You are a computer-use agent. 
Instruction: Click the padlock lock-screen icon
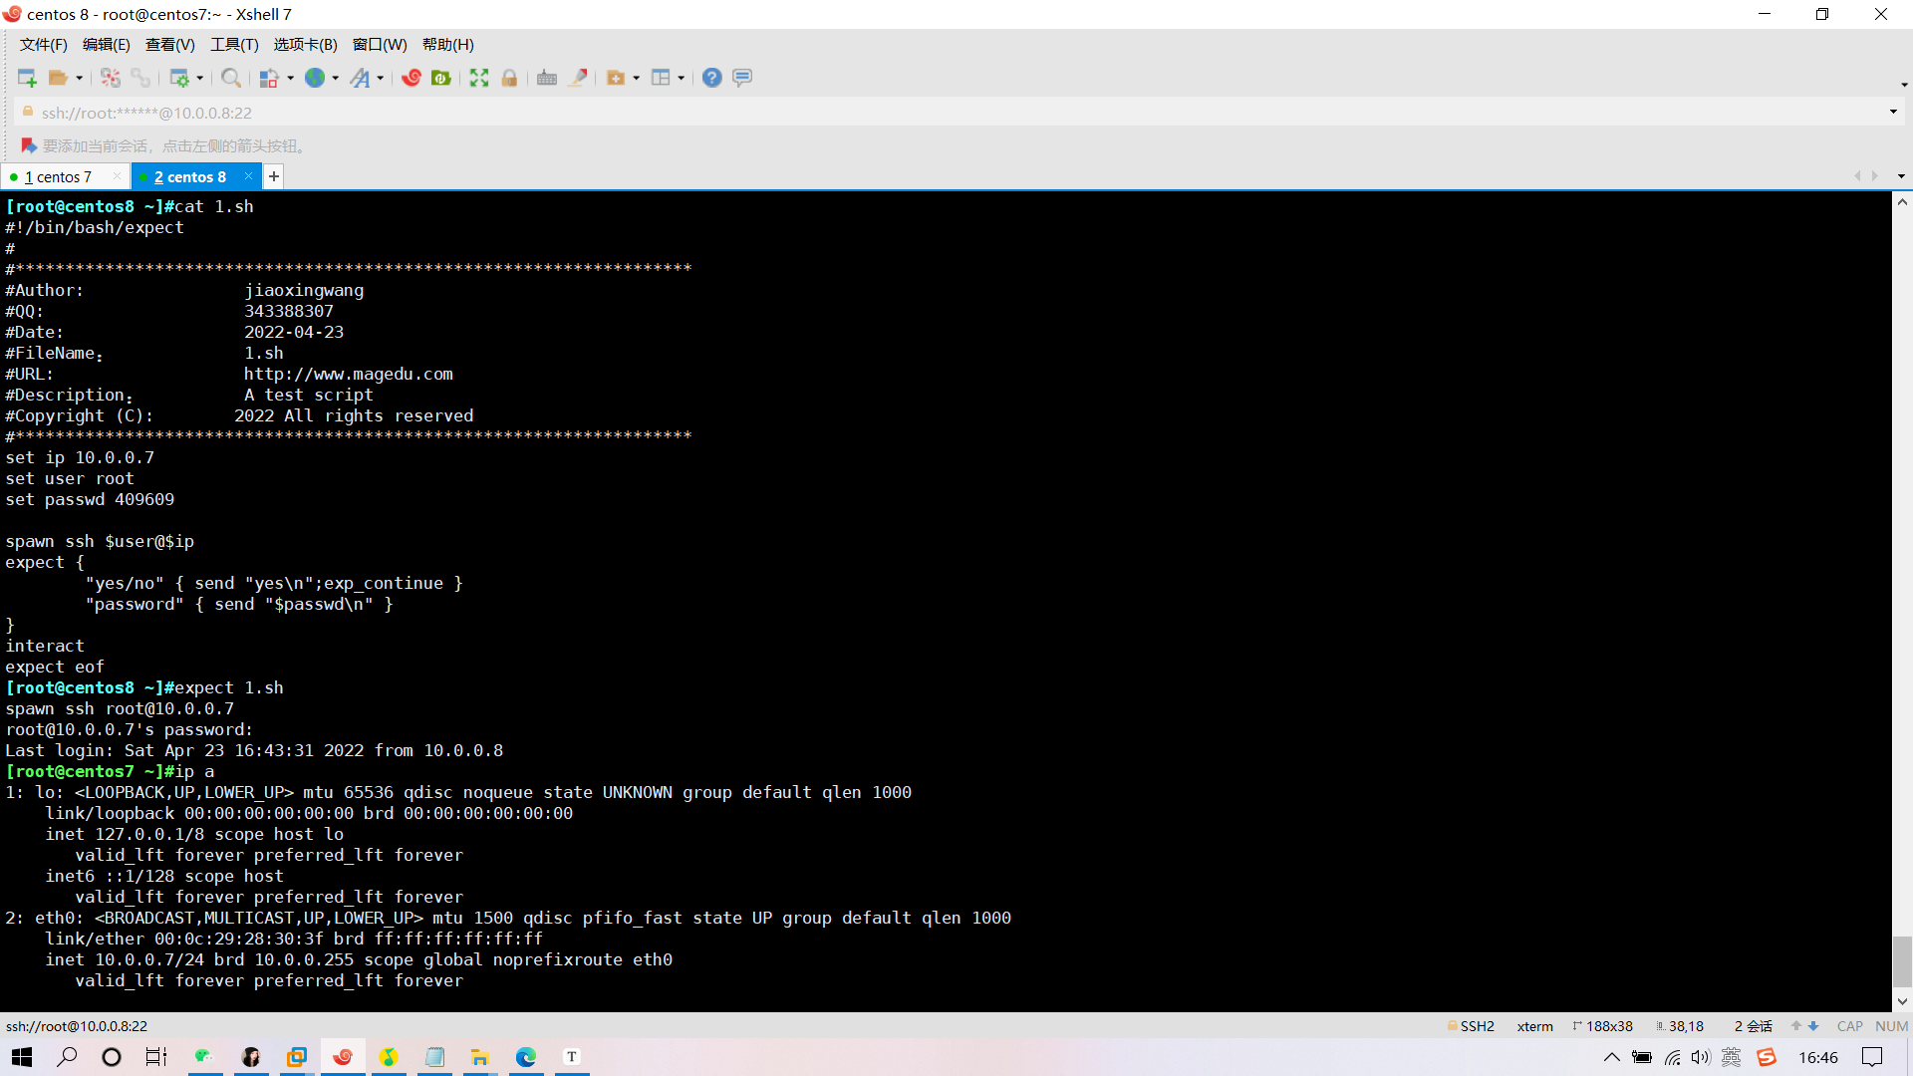pos(509,78)
